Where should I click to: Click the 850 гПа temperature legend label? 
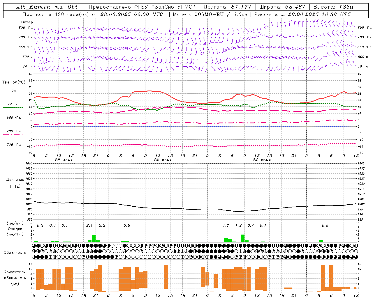(14, 118)
